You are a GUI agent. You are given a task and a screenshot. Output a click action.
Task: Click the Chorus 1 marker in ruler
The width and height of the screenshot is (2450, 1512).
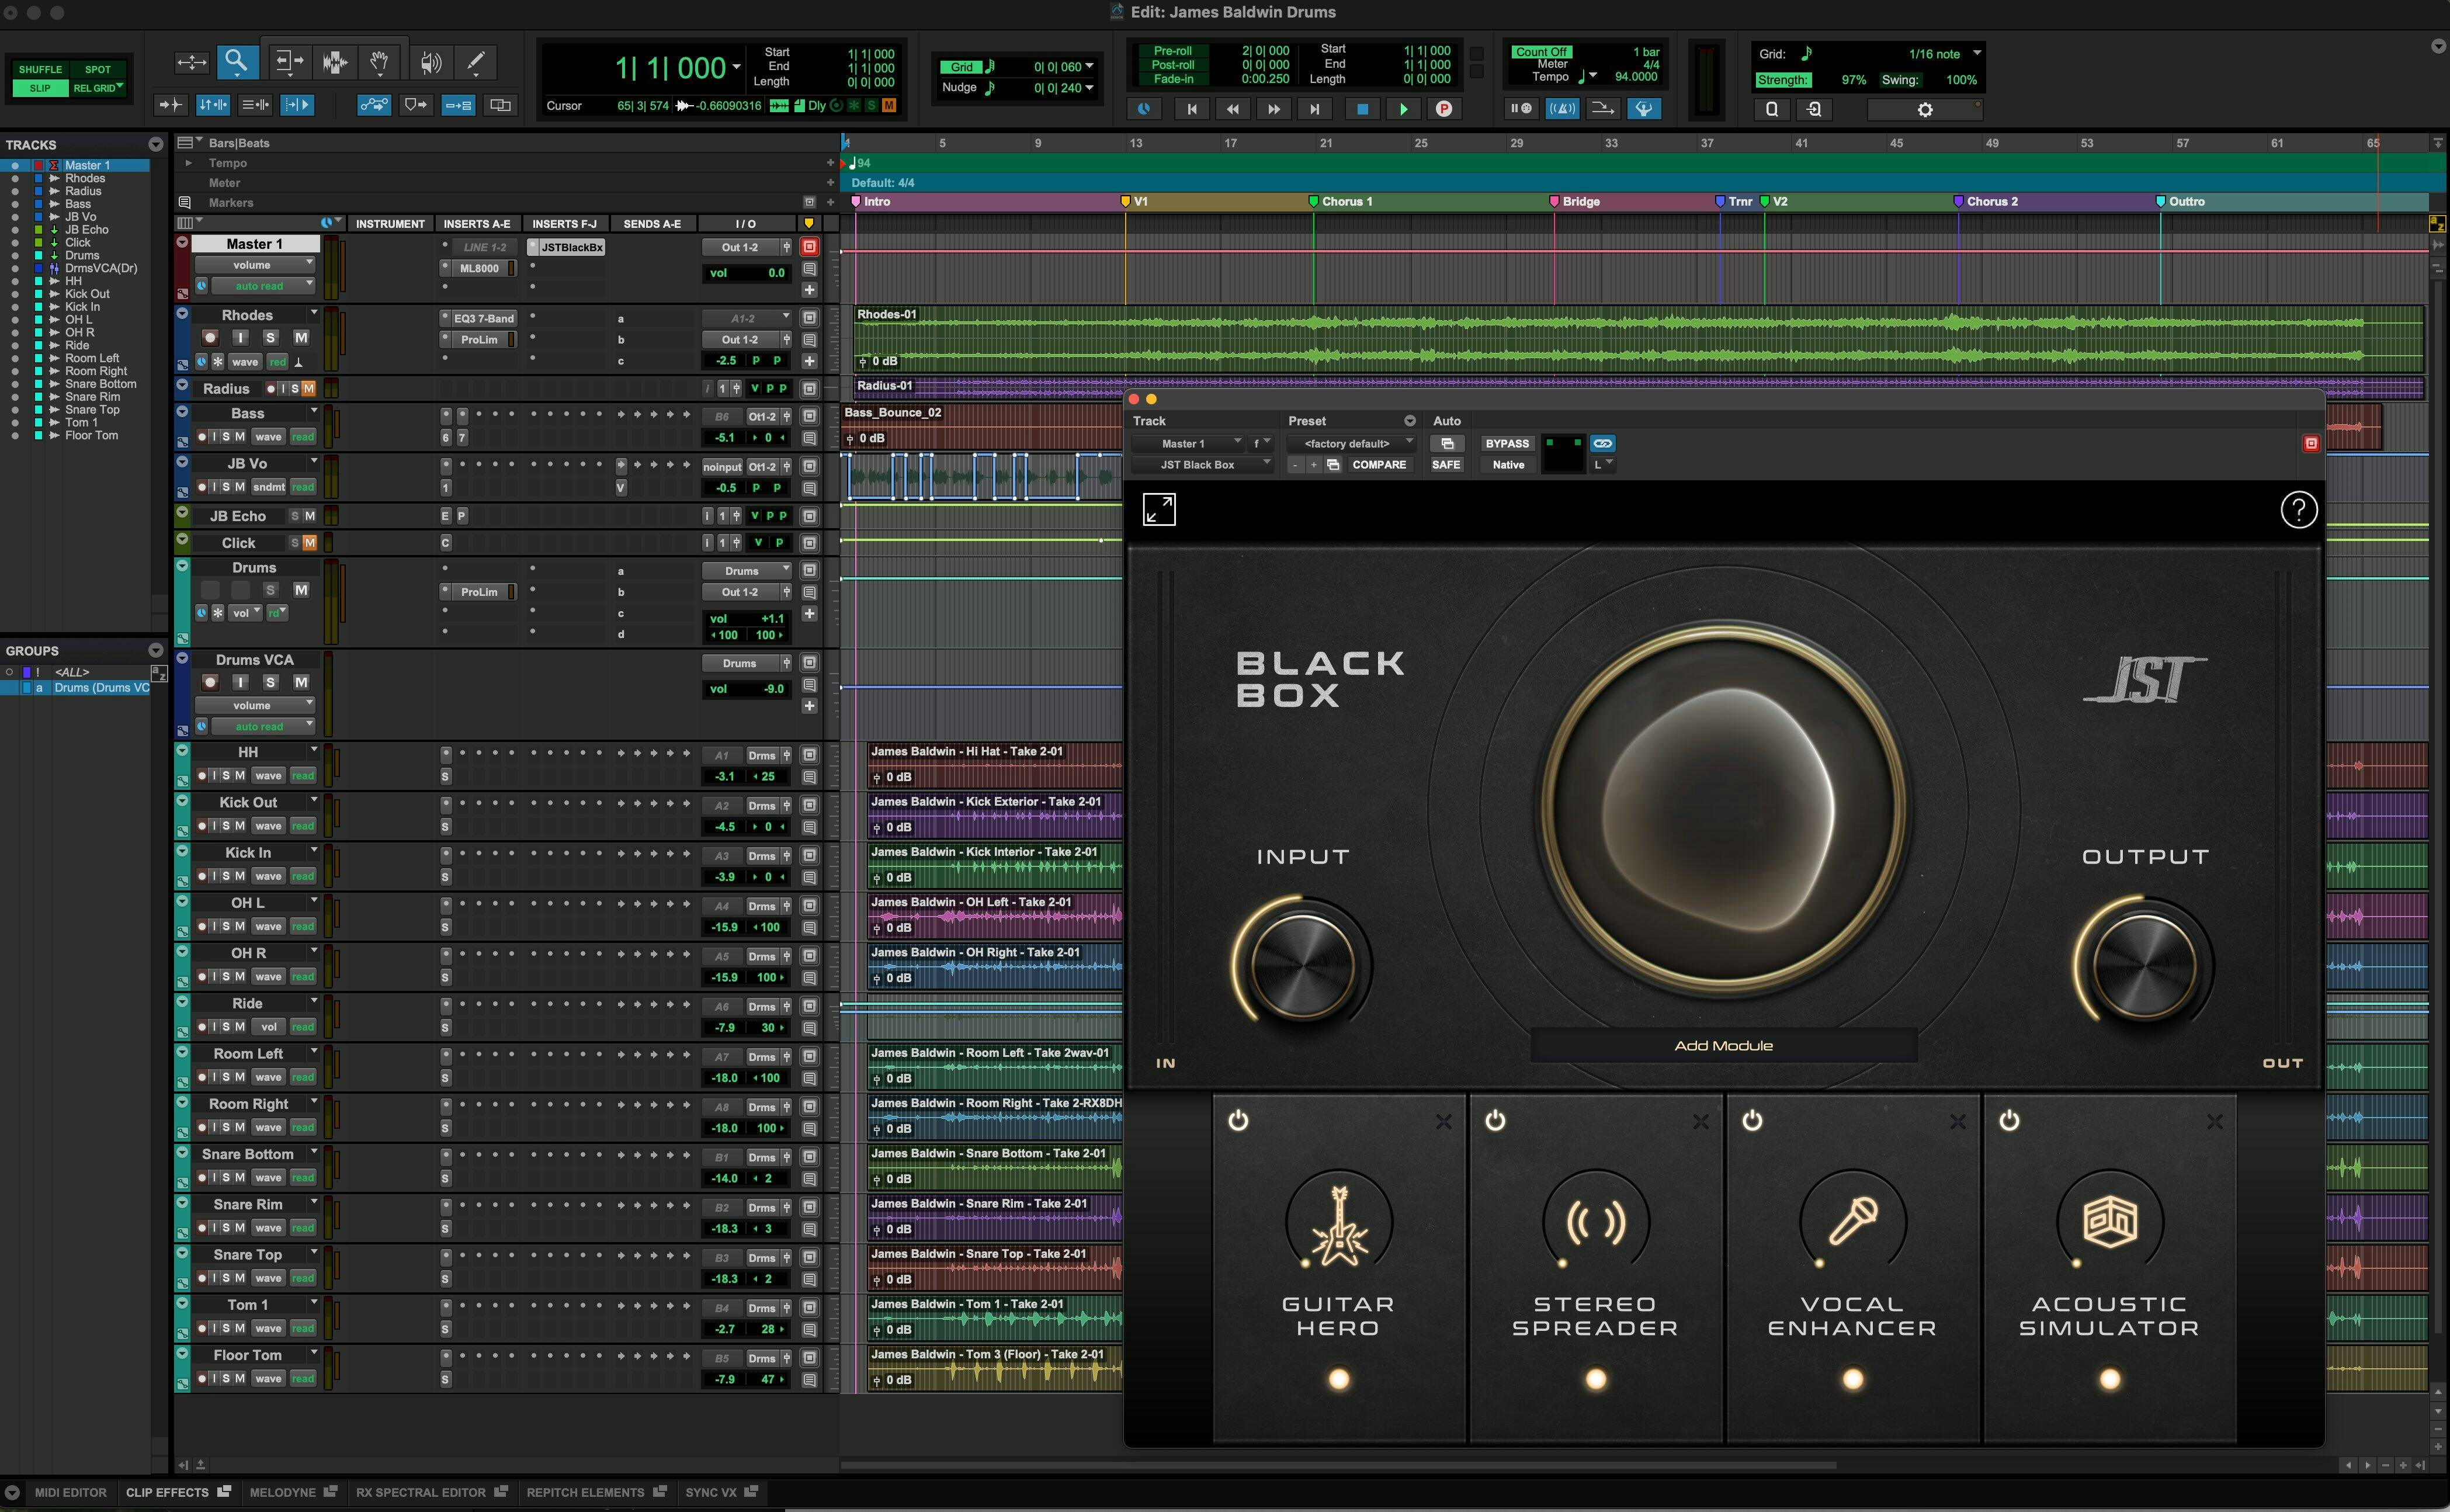pyautogui.click(x=1341, y=201)
